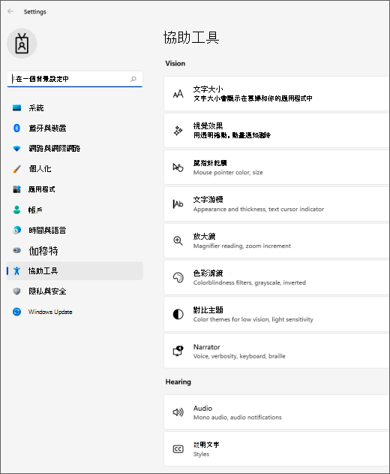Select 帳戶 in the sidebar

[75, 210]
